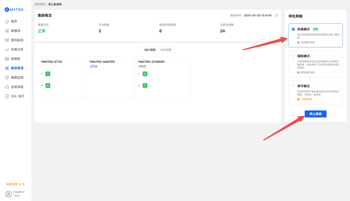Click the mxadmin user avatar icon
This screenshot has height=201, width=350.
pyautogui.click(x=8, y=194)
